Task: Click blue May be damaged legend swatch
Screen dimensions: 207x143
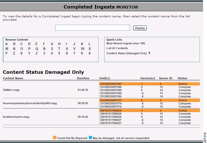Action: point(90,137)
